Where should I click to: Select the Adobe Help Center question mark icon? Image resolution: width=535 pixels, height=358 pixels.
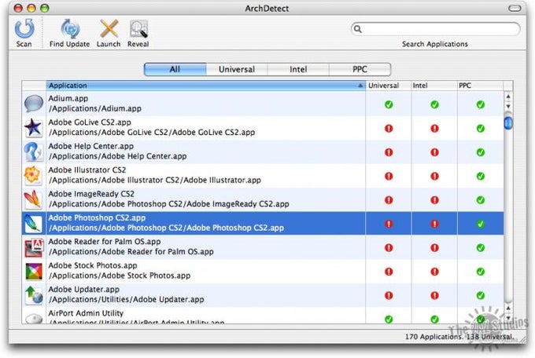point(34,152)
